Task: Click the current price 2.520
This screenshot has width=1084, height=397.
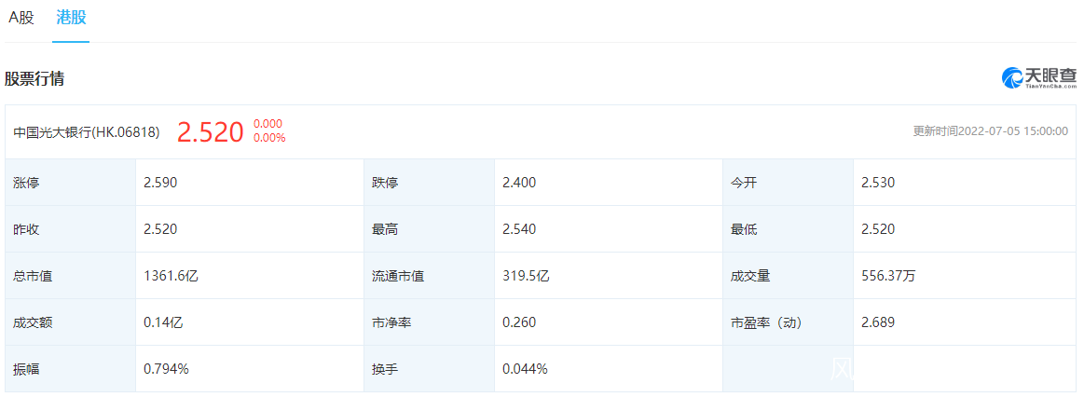Action: coord(210,132)
